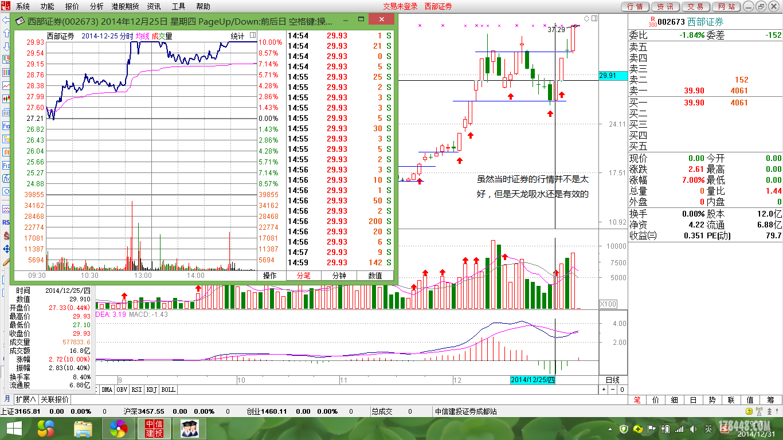Click the back arrow in left sidebar
Image resolution: width=783 pixels, height=440 pixels.
[x=6, y=21]
